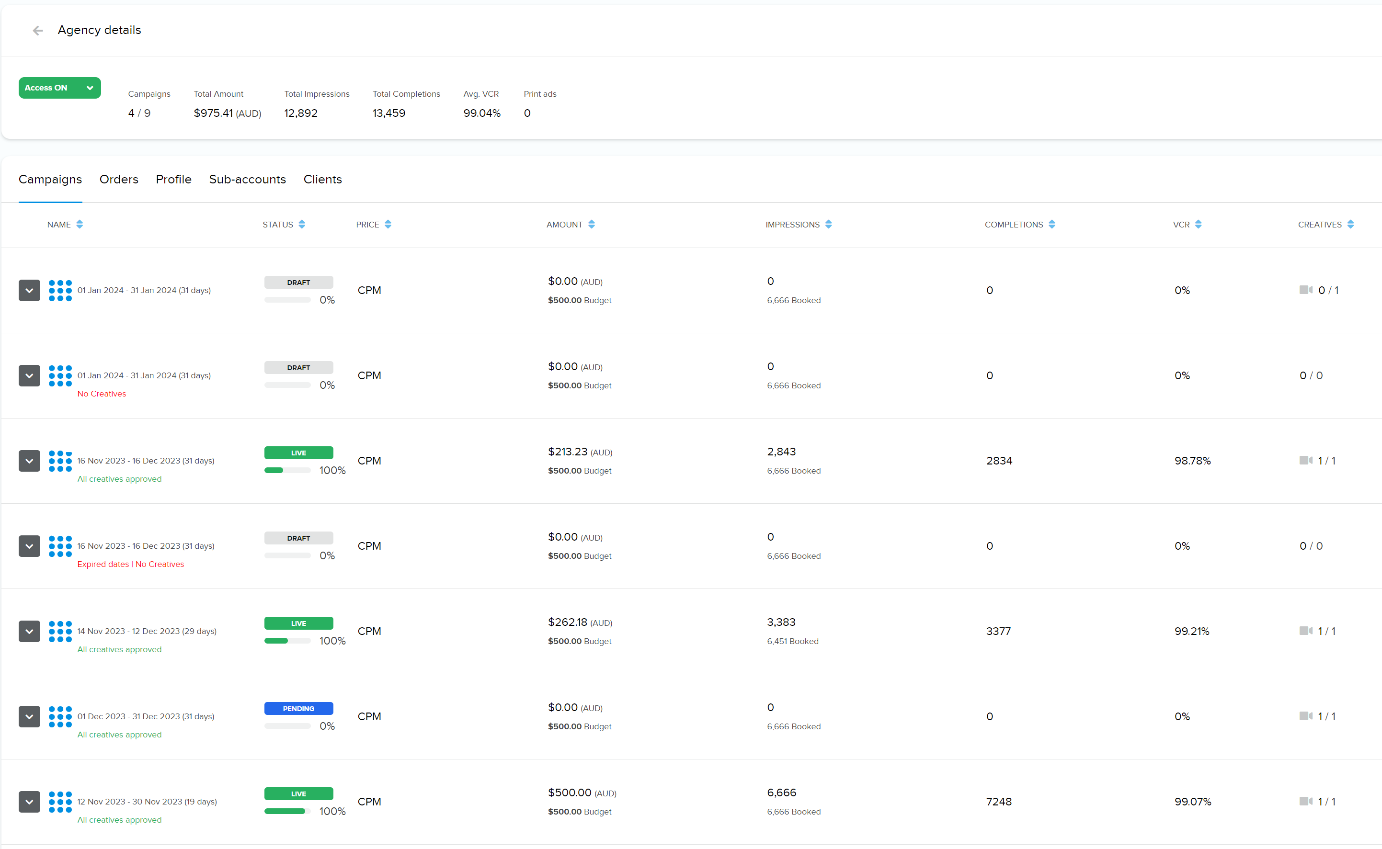The width and height of the screenshot is (1382, 849).
Task: Click dots logo of 14 Nov 2023 campaign
Action: coord(60,632)
